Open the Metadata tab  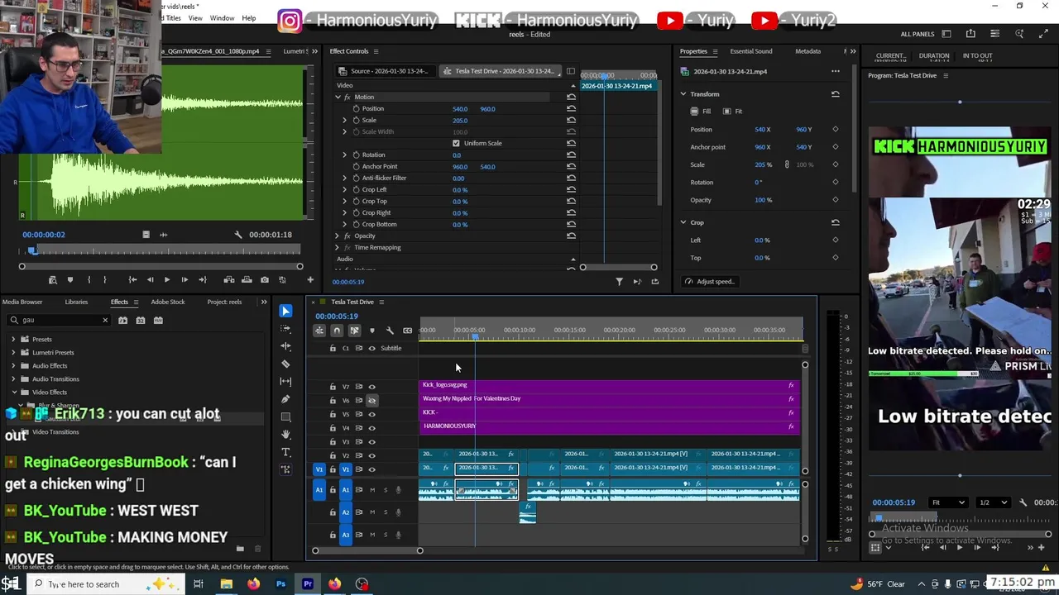pos(808,51)
